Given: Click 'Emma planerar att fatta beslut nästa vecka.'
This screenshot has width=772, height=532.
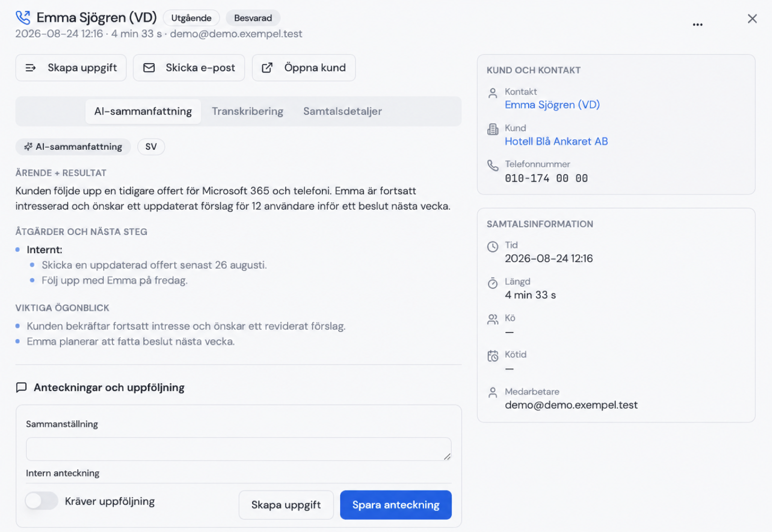Looking at the screenshot, I should 131,342.
